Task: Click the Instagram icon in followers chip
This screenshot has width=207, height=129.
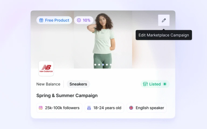Action: pyautogui.click(x=41, y=108)
